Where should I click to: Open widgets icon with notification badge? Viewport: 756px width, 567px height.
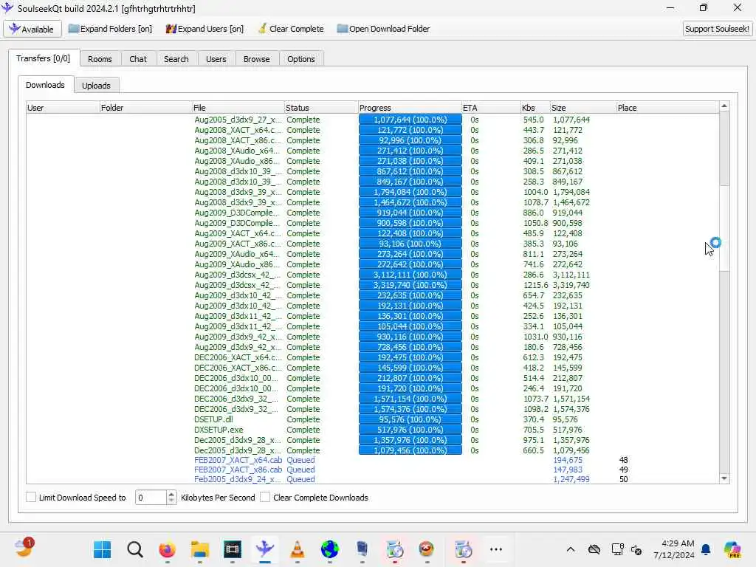pos(24,549)
